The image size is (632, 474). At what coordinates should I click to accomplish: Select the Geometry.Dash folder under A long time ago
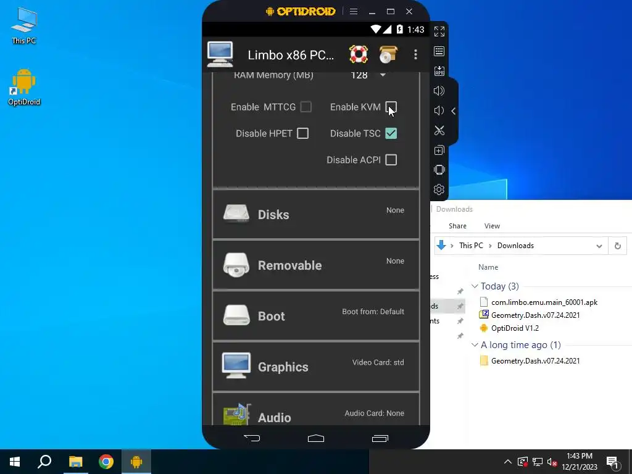535,360
